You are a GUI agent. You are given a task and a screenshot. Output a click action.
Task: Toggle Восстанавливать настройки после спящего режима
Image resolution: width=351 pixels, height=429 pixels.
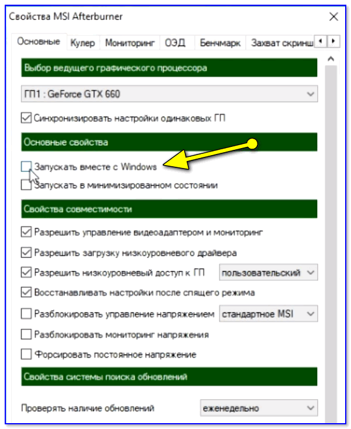[26, 293]
